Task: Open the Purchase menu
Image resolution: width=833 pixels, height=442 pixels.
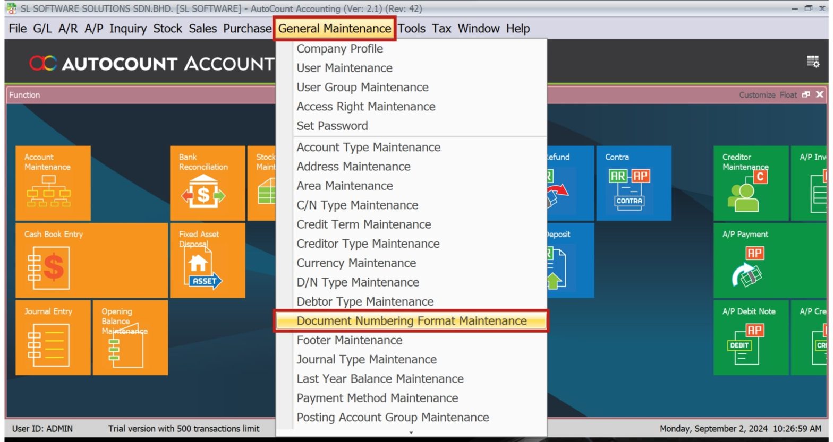Action: click(x=247, y=29)
